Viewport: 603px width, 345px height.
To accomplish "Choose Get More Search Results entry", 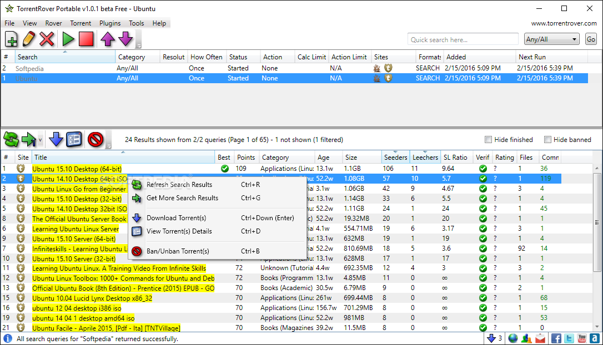I will tap(218, 198).
